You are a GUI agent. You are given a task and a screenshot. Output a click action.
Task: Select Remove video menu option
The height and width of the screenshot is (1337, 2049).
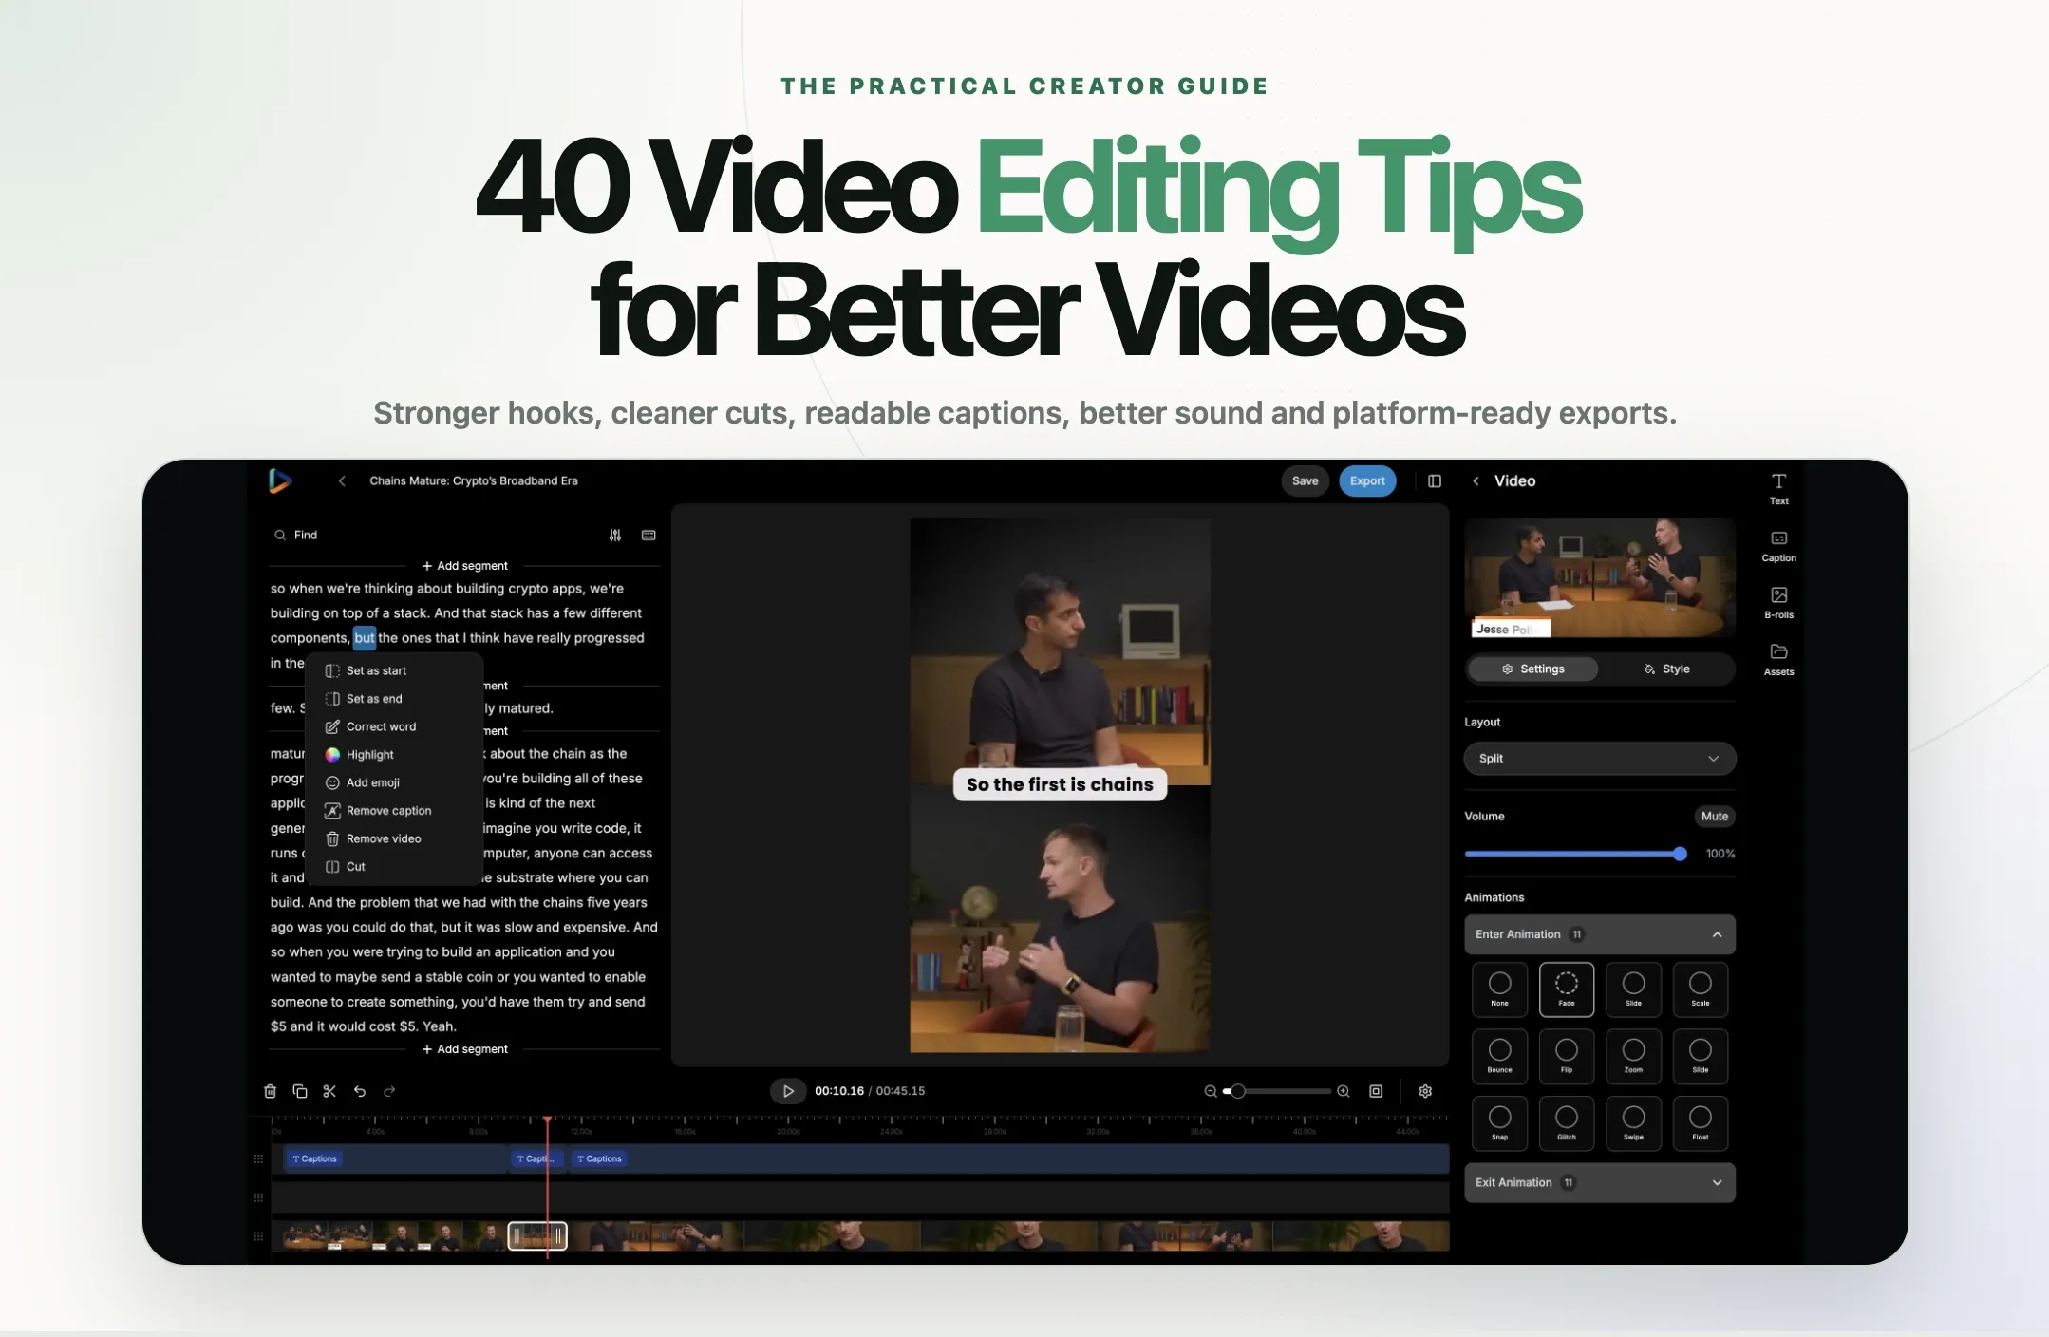(x=394, y=838)
